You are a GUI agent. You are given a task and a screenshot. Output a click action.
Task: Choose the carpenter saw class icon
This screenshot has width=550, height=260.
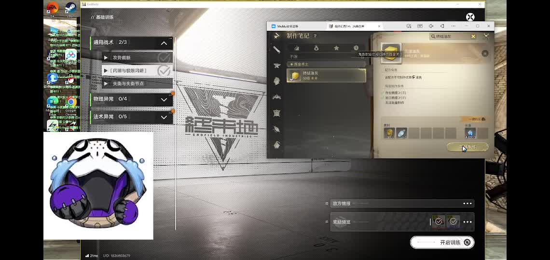point(277,50)
